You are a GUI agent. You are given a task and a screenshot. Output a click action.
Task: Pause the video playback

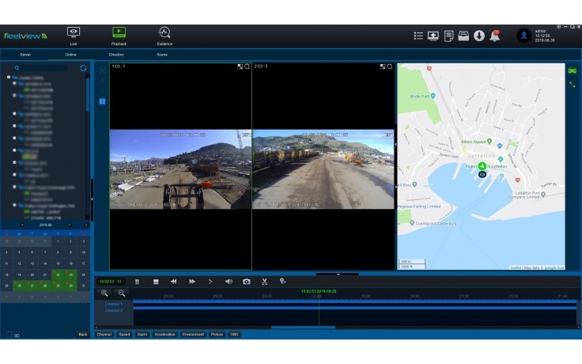137,281
